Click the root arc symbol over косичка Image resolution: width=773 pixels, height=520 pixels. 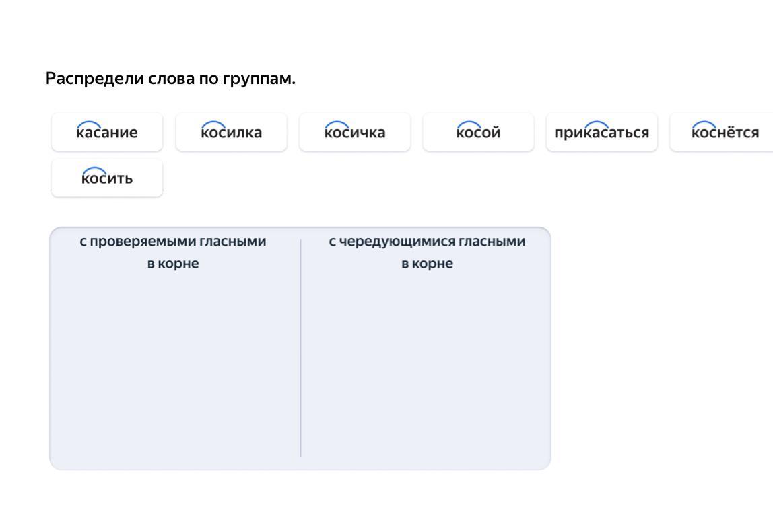tap(337, 124)
